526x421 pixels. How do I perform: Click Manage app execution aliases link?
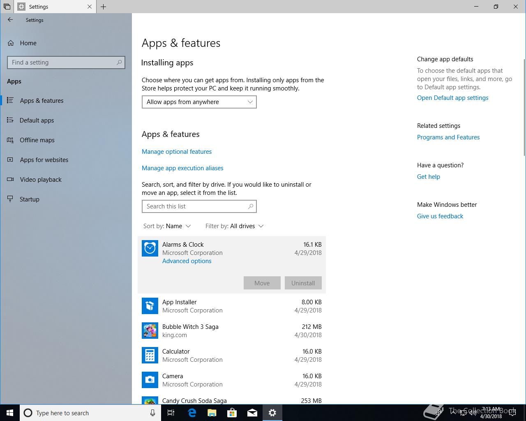pyautogui.click(x=182, y=168)
